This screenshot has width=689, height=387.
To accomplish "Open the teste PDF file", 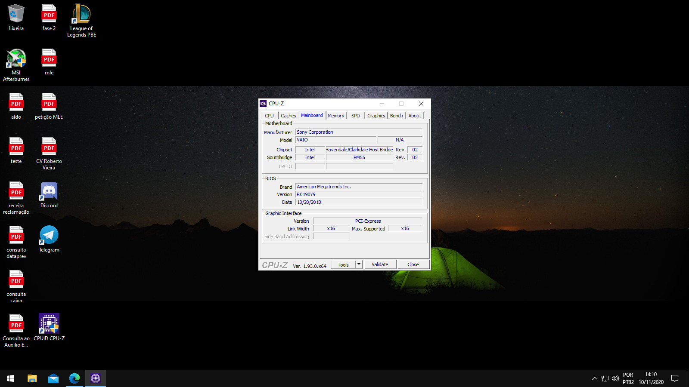I will (x=16, y=151).
